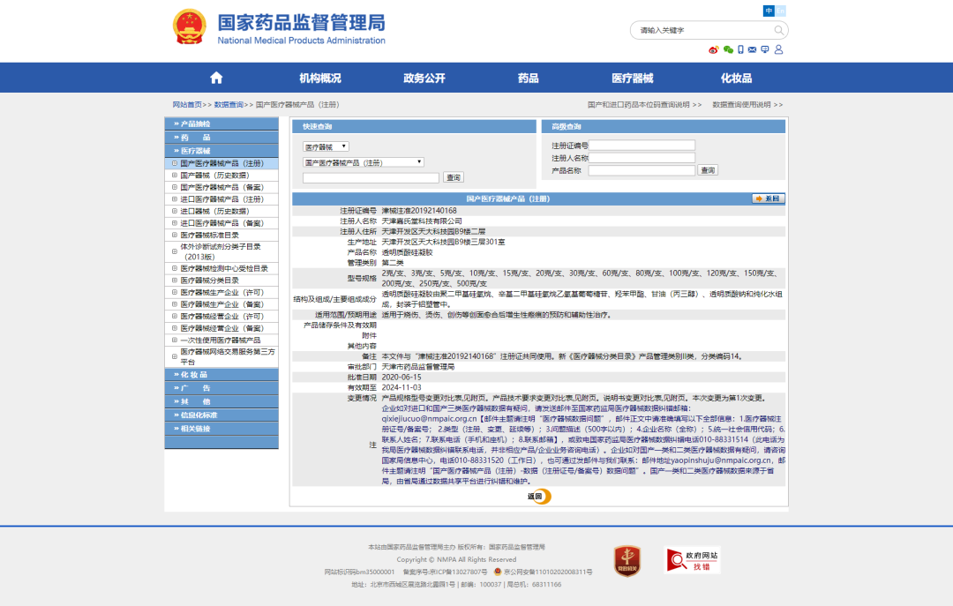Click the police shield icon beside 京公网安备

498,572
